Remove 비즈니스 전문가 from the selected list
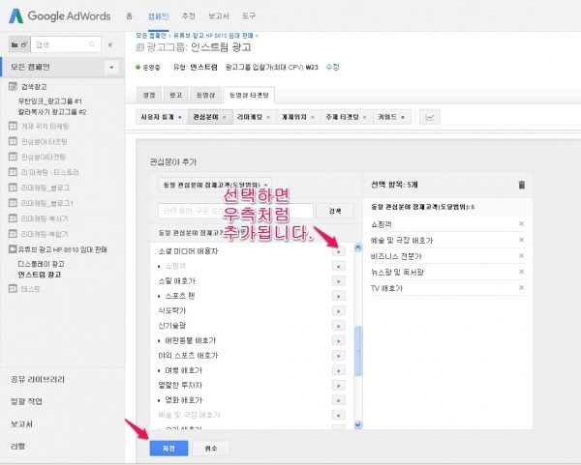Screen dimensions: 581x465 (x=521, y=255)
